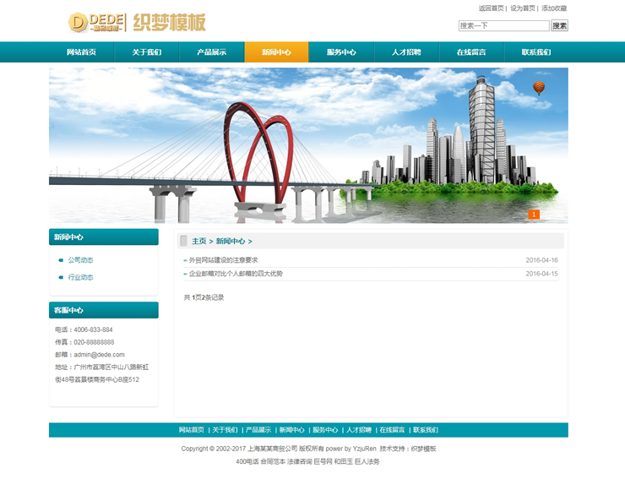The width and height of the screenshot is (625, 479).
Task: Click 联系我们 in the footer navigation
Action: (x=425, y=430)
